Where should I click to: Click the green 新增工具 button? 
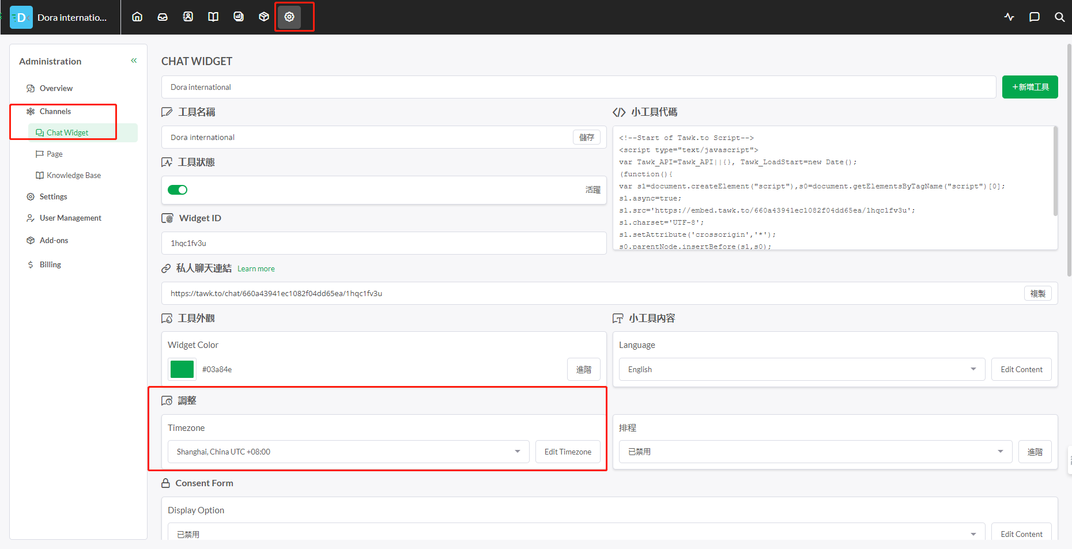1030,87
